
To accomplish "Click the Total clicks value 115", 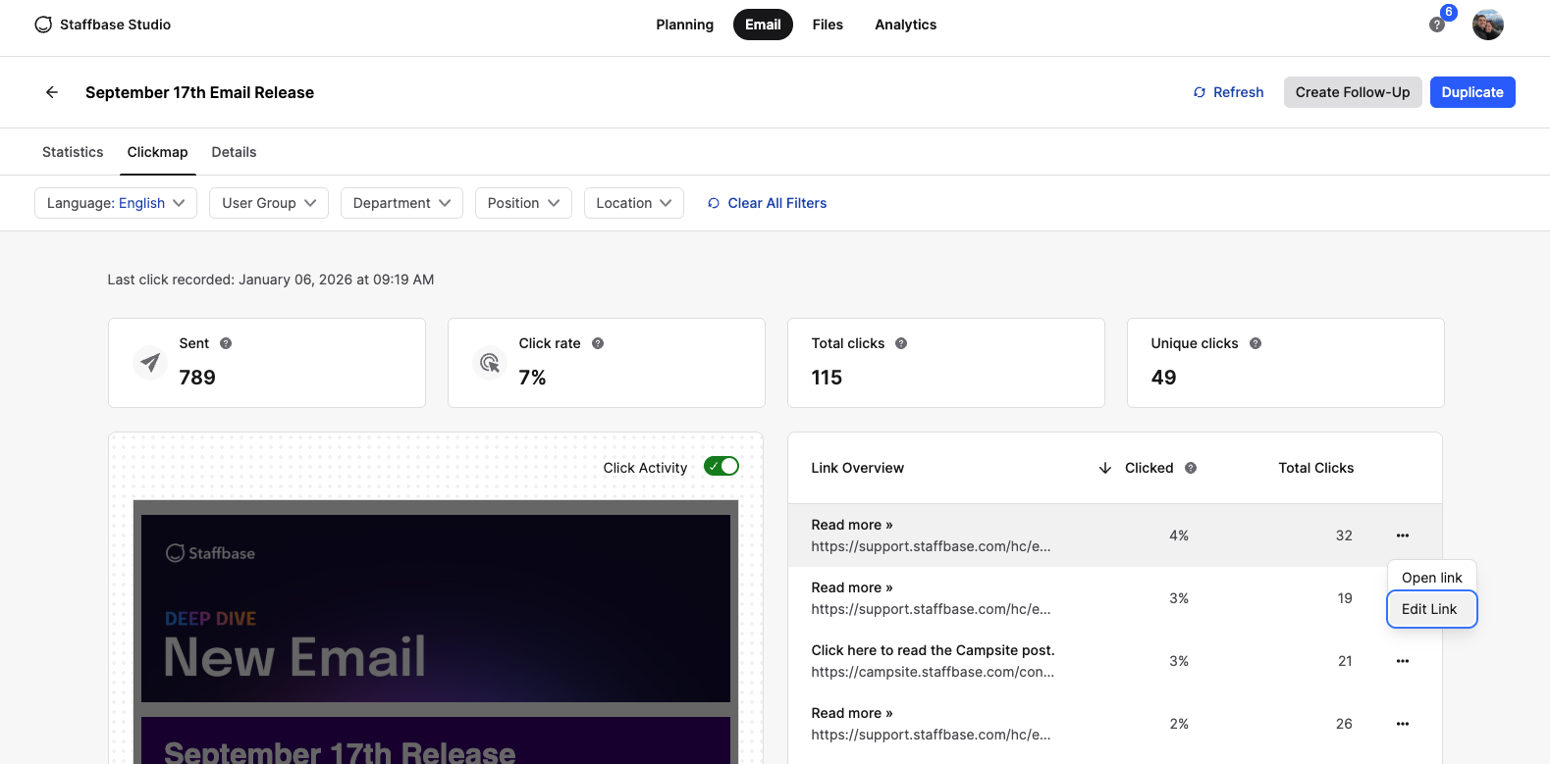I will point(827,378).
